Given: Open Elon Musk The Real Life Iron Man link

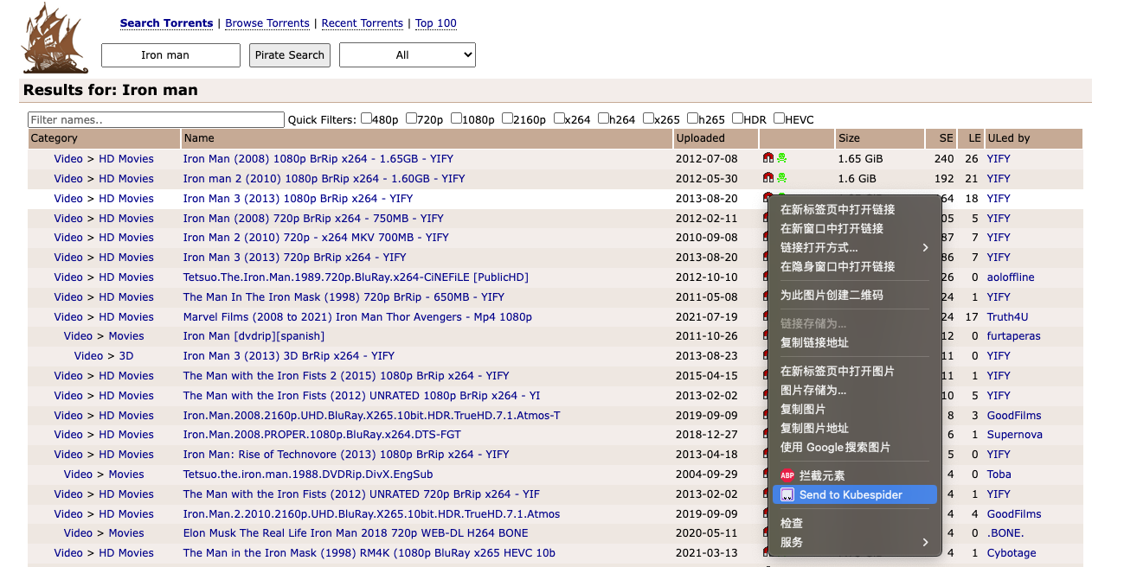Looking at the screenshot, I should tap(356, 532).
